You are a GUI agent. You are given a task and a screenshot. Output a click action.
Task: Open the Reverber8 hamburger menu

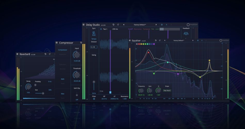click(17, 54)
